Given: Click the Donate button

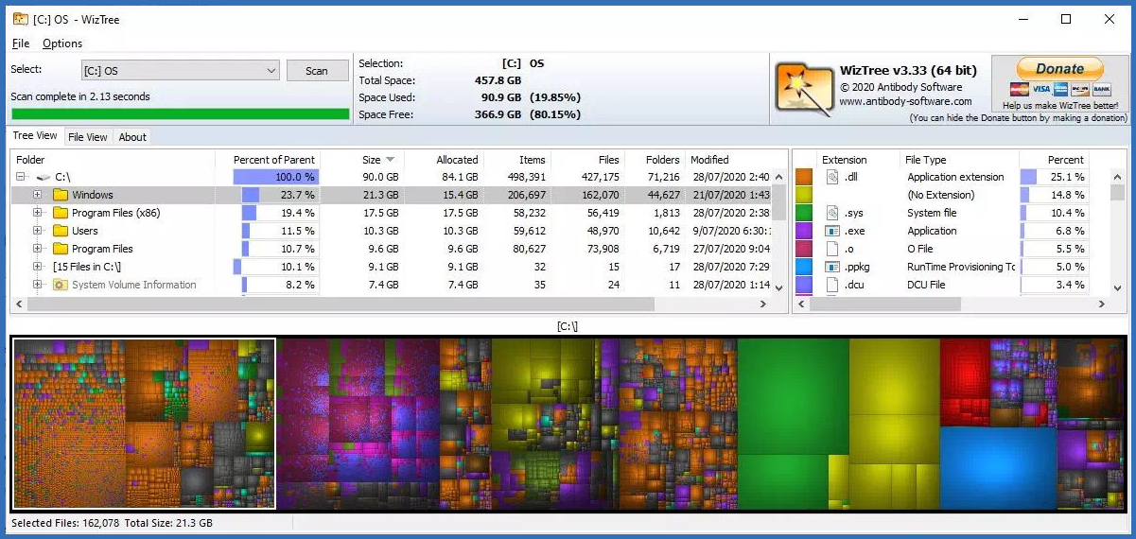Looking at the screenshot, I should 1059,69.
